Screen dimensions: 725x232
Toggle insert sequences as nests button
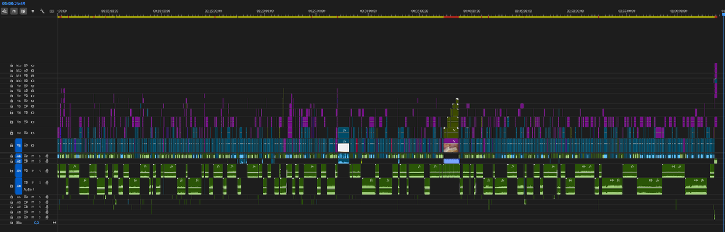click(4, 11)
